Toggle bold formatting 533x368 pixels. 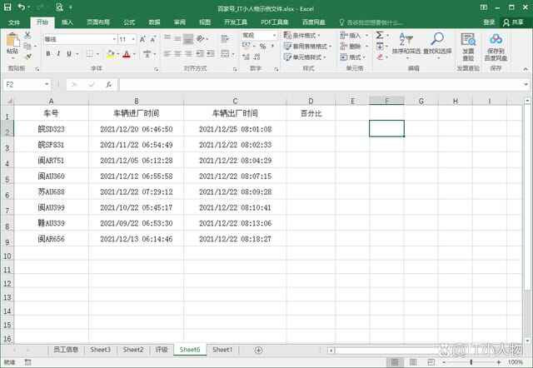click(47, 54)
